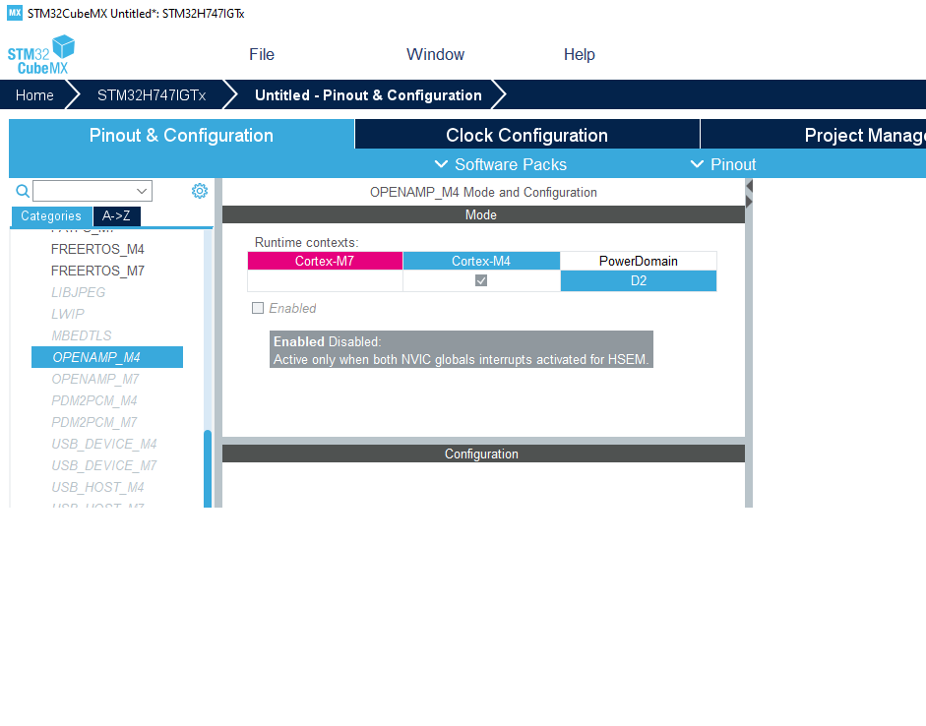Select FREERTOS_M4 in the category list
This screenshot has height=726, width=926.
97,249
